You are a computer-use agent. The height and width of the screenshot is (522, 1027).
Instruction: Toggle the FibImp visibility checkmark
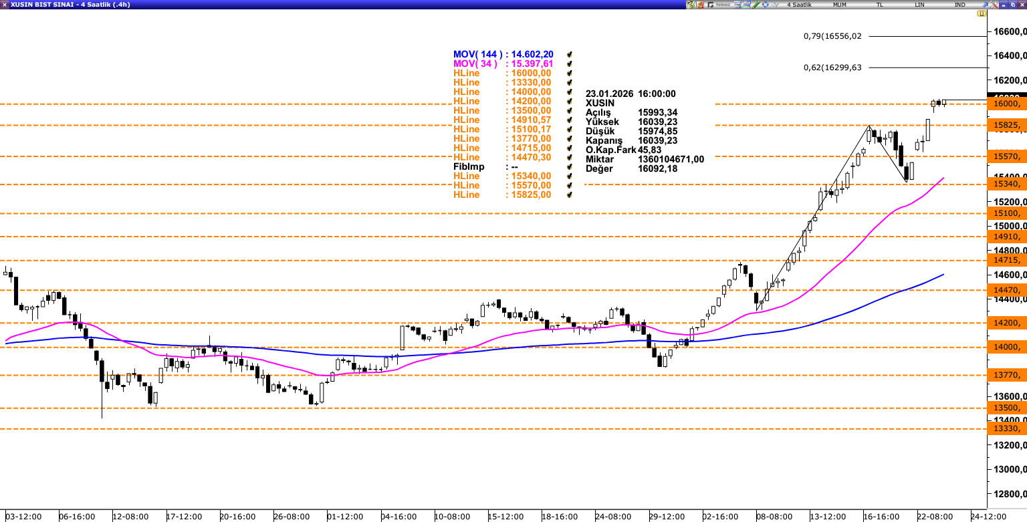(569, 166)
